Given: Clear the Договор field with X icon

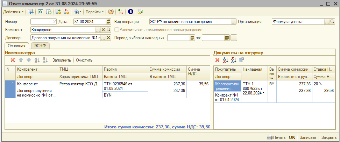Looking at the screenshot, I should point(108,38).
